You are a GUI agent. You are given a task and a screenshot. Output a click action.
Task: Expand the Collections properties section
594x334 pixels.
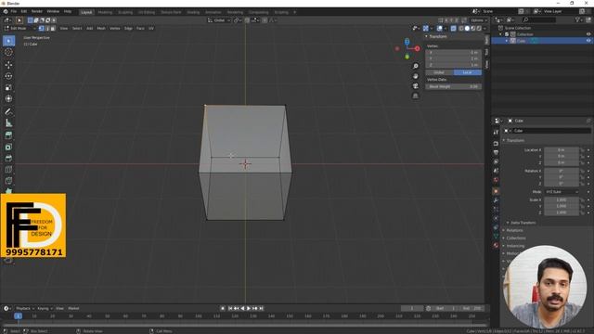(x=516, y=238)
